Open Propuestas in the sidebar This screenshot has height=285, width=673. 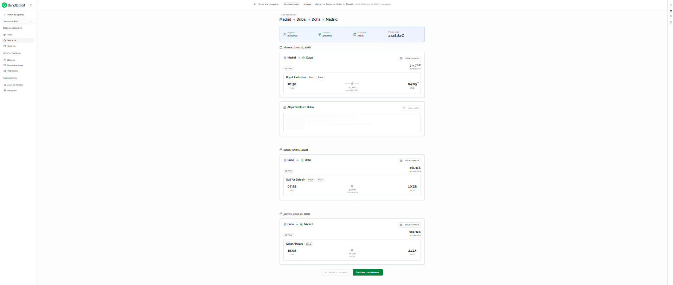tap(18, 71)
